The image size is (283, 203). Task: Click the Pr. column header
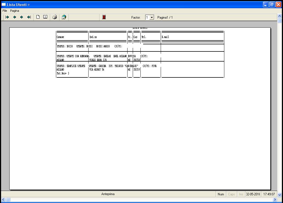(130, 37)
